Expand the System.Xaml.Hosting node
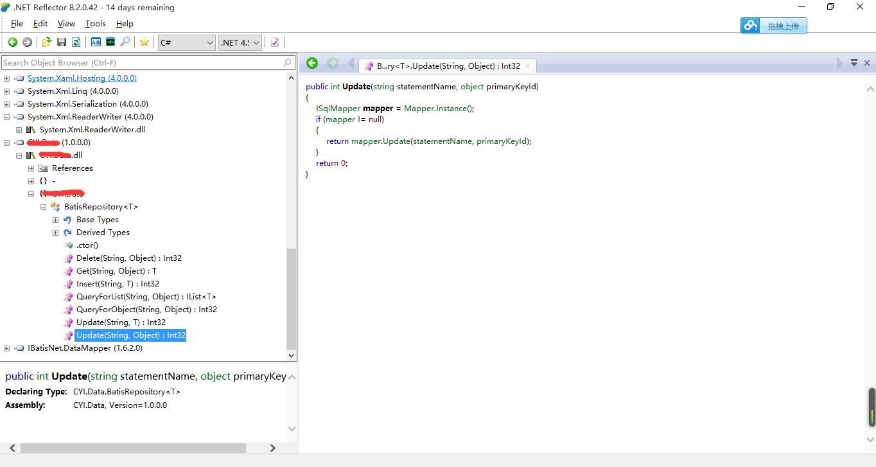The height and width of the screenshot is (467, 876). (6, 78)
